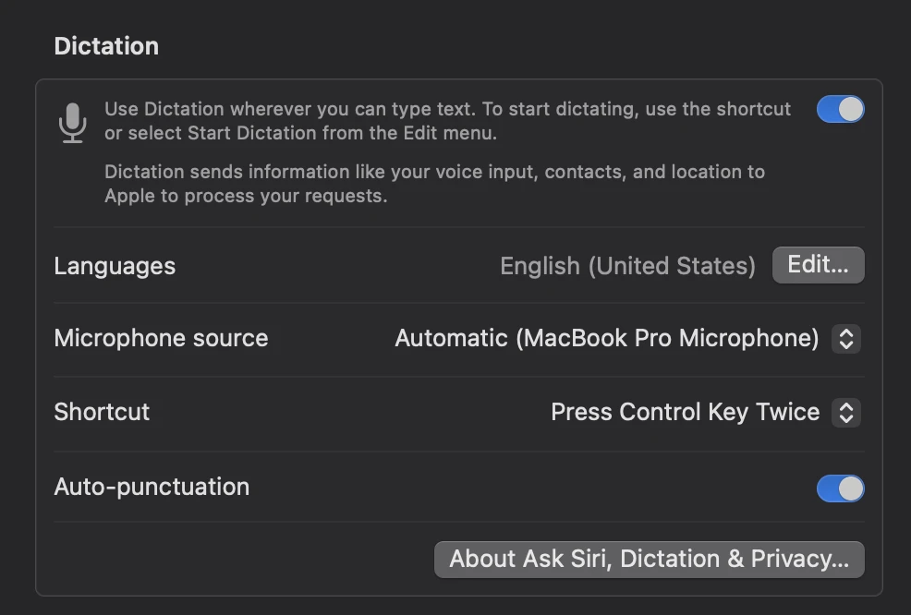The height and width of the screenshot is (615, 911).
Task: Click the Auto-punctuation label
Action: point(152,487)
